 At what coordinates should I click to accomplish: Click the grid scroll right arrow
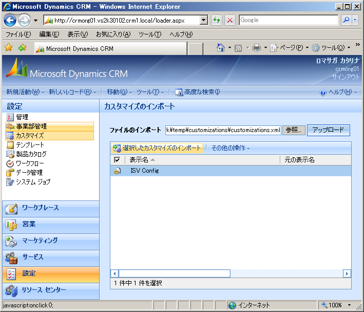pos(347,273)
